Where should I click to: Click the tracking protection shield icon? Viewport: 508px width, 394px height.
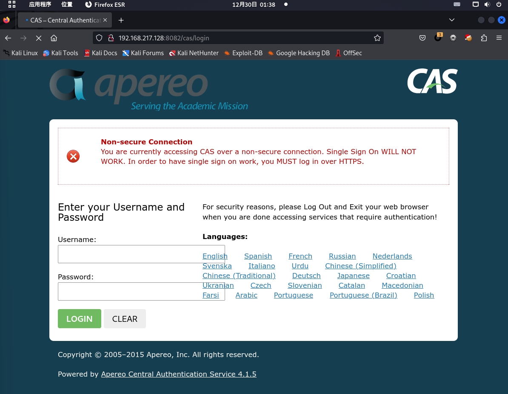point(99,38)
